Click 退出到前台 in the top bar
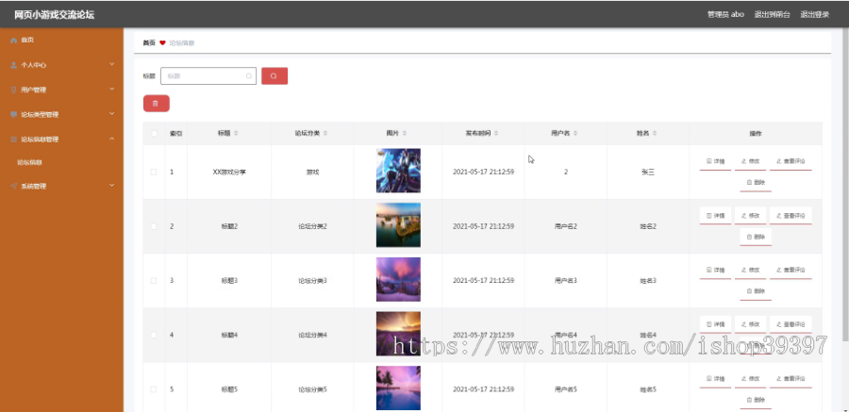This screenshot has height=412, width=849. pos(772,15)
